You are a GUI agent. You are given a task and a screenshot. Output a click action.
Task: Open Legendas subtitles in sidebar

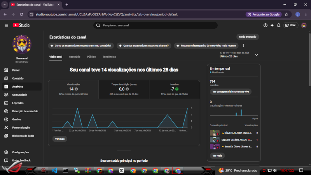(x=17, y=103)
